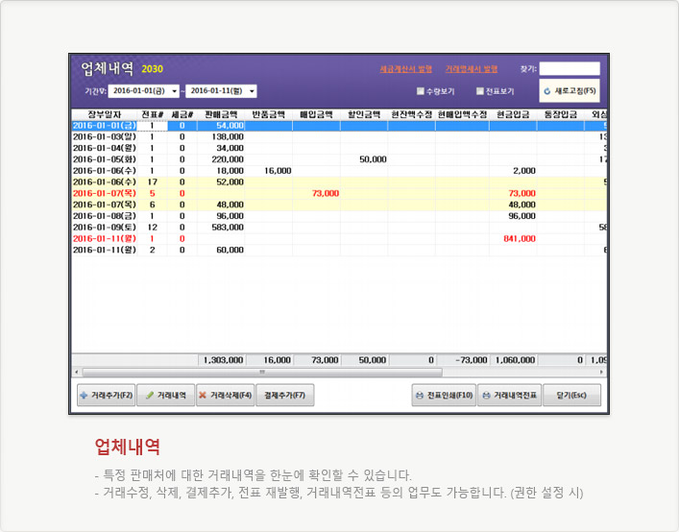Click the 반품금액 column header
The image size is (679, 532).
point(269,114)
